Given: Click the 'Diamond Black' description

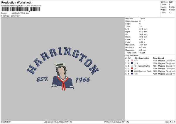Looking at the screenshot, I should point(145,71).
